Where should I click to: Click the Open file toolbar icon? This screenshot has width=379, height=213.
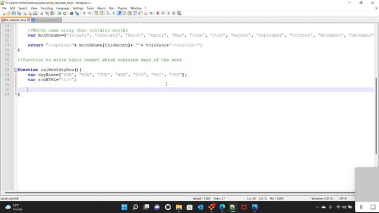coord(8,13)
